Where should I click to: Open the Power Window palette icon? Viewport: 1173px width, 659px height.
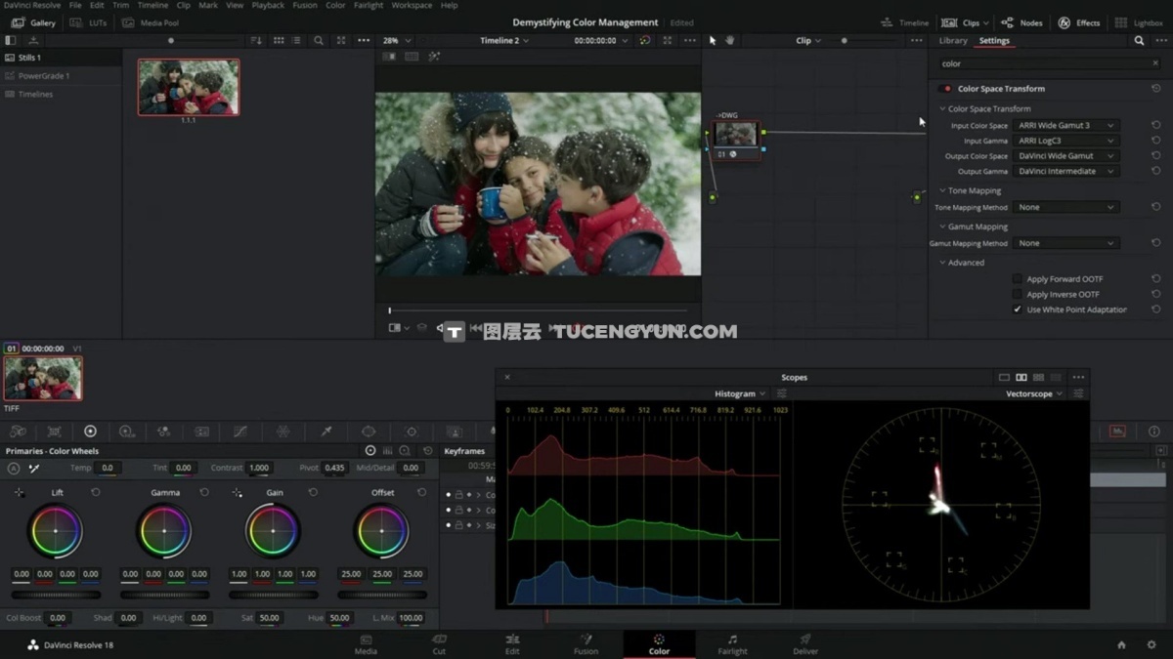369,432
